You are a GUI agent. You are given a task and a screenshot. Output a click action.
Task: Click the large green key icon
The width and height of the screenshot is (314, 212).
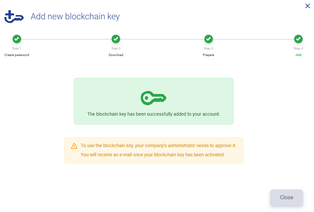[x=154, y=98]
